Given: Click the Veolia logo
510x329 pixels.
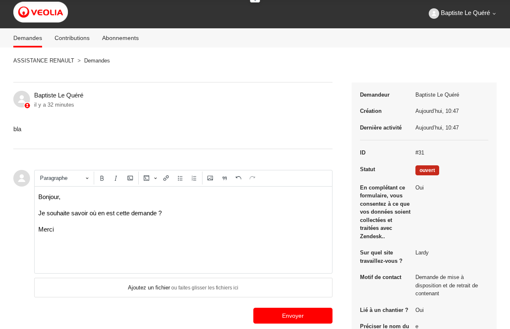Looking at the screenshot, I should 40,12.
